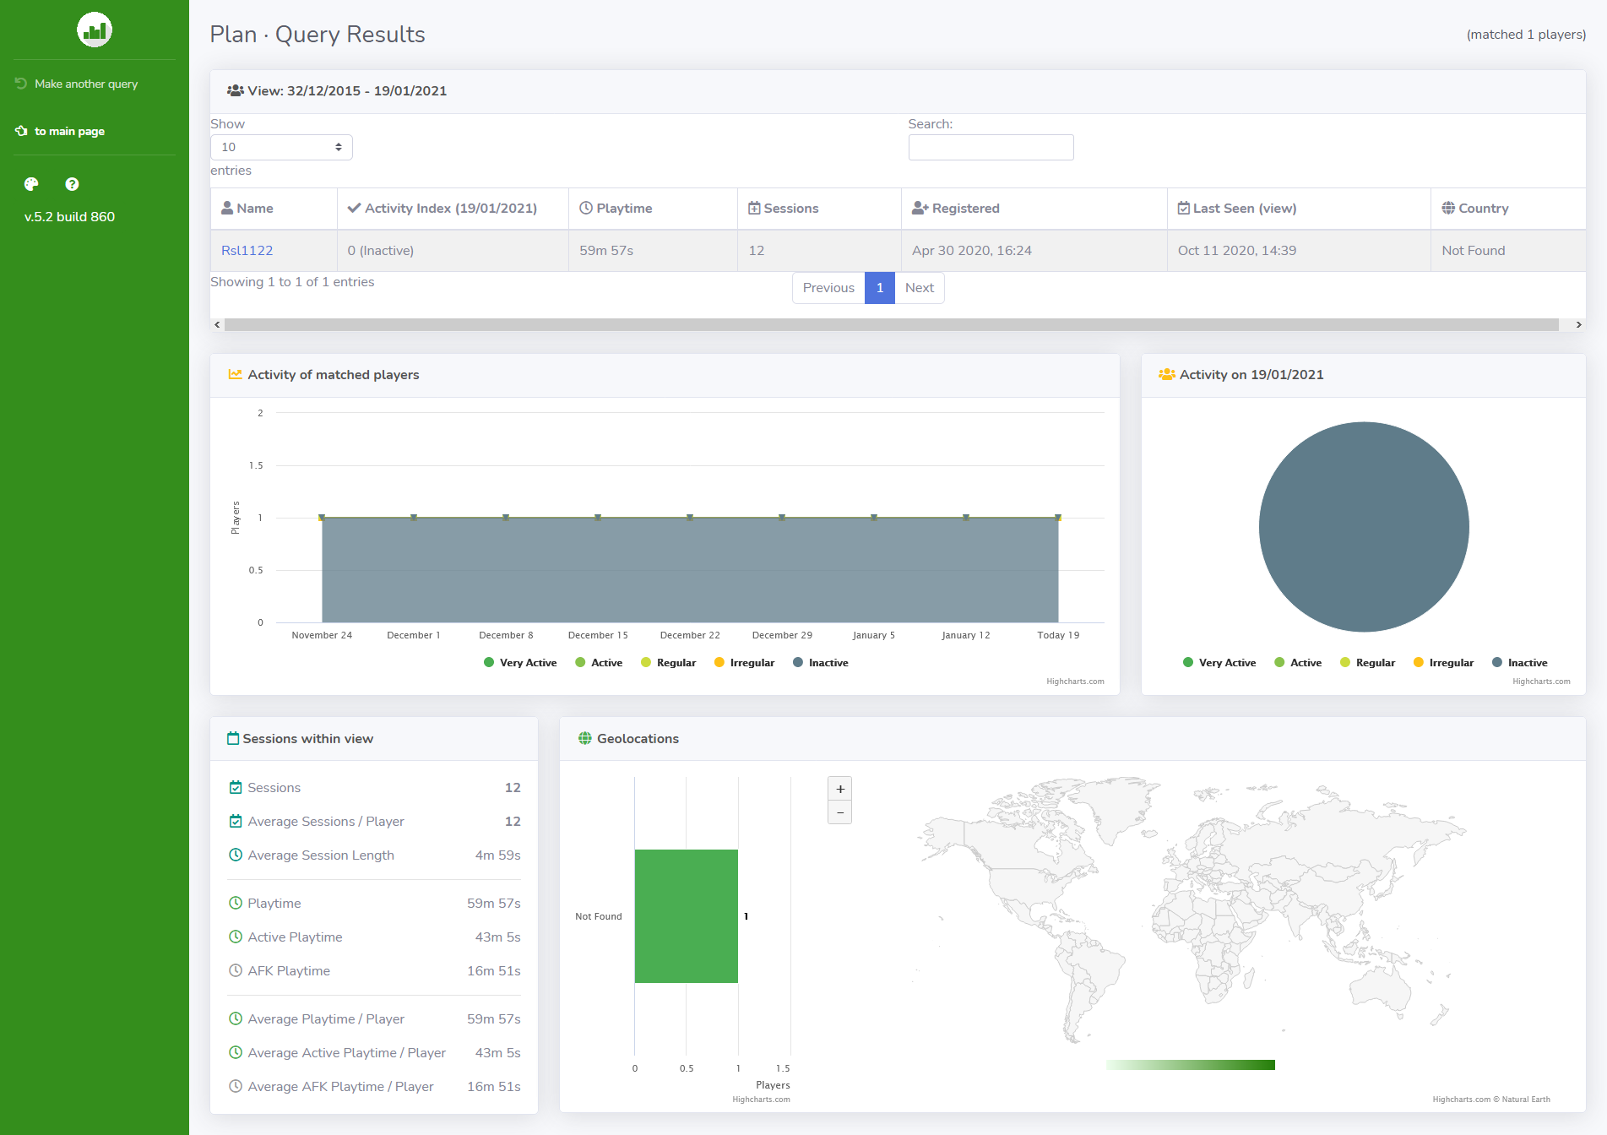Toggle Inactive series in area chart legend

tap(821, 663)
